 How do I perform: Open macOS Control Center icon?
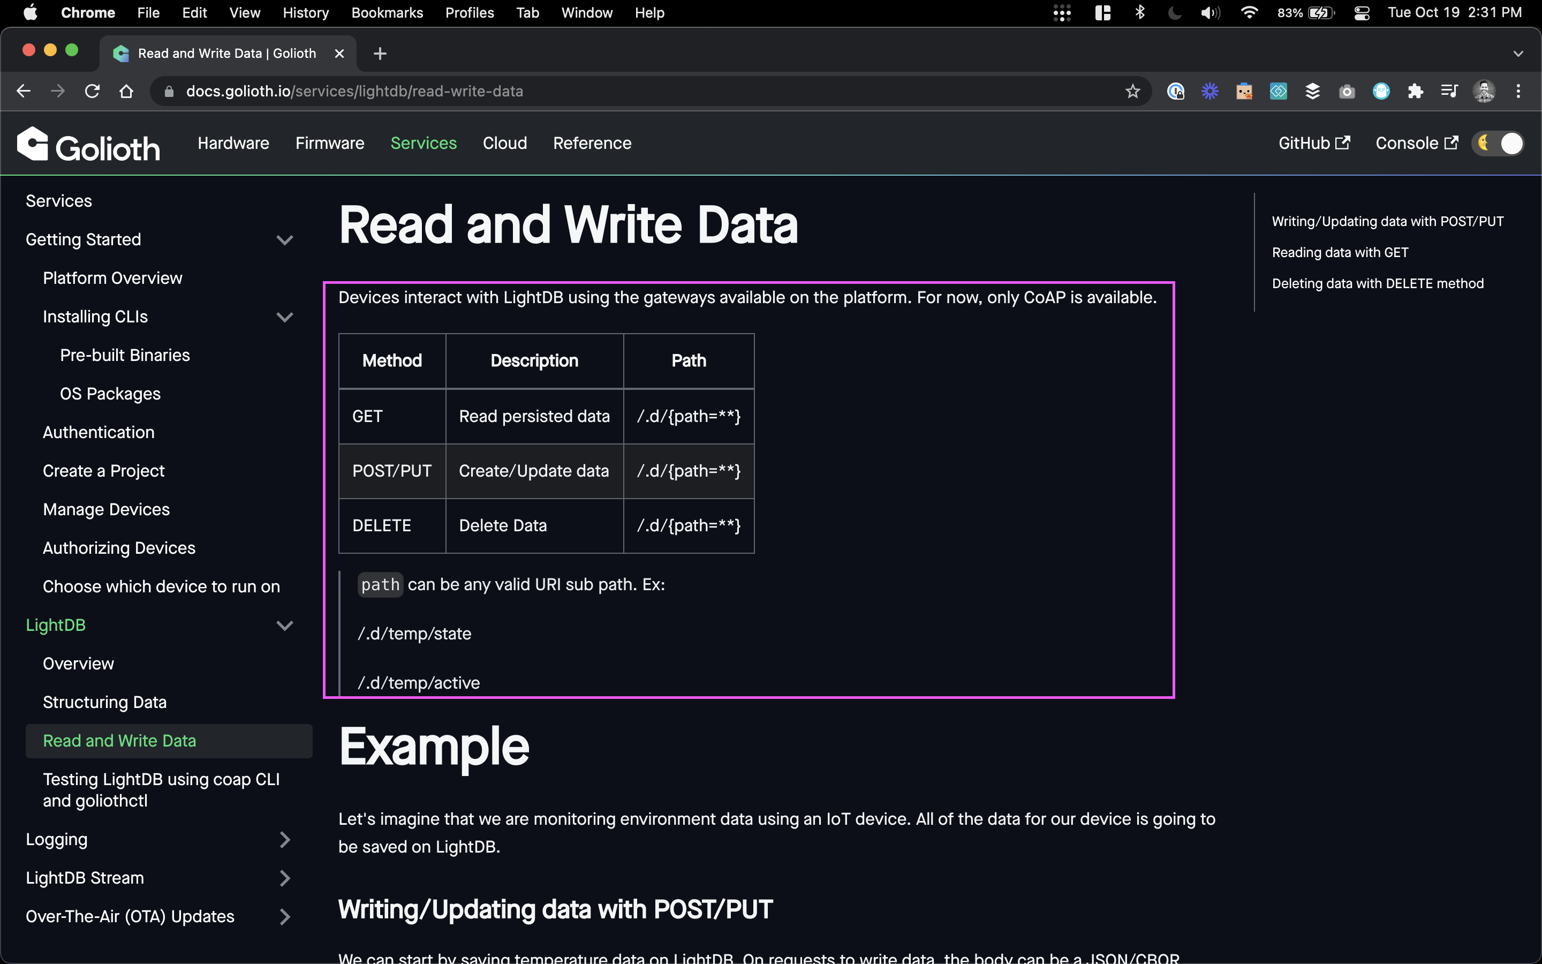tap(1362, 13)
